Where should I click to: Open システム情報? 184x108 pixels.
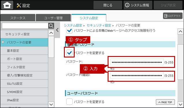[x=138, y=5]
